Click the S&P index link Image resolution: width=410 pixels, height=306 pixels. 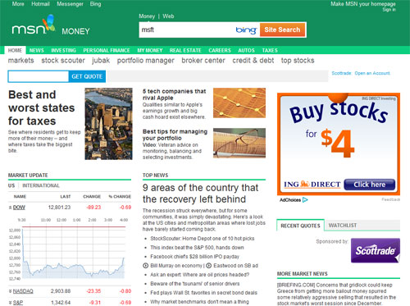(x=18, y=303)
